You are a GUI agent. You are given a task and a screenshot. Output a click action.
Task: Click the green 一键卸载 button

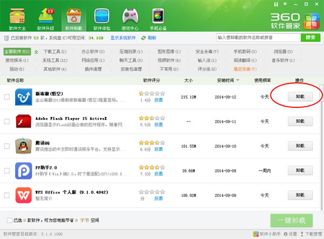[292, 221]
